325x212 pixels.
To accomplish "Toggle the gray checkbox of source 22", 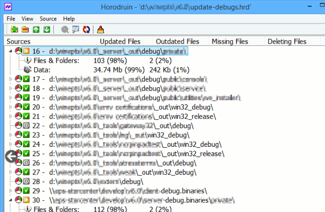I will [x=26, y=126].
